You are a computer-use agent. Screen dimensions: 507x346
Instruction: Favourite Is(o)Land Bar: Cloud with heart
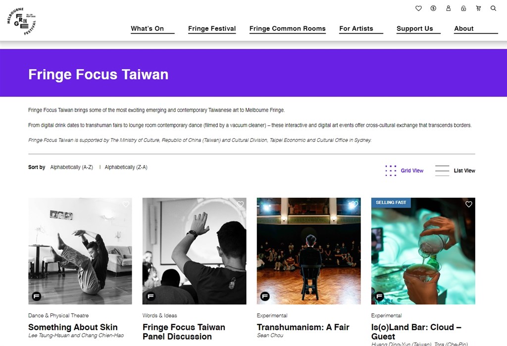(x=469, y=204)
